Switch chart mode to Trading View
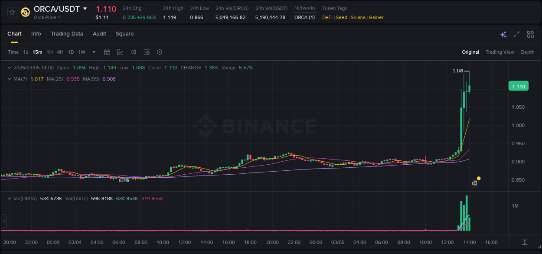Screen dimensions: 542x254 click(x=500, y=52)
